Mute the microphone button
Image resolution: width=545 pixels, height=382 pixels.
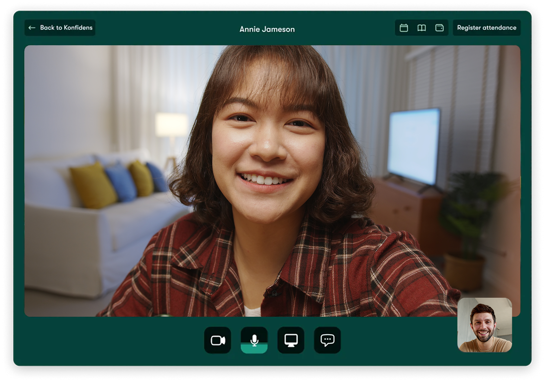254,340
